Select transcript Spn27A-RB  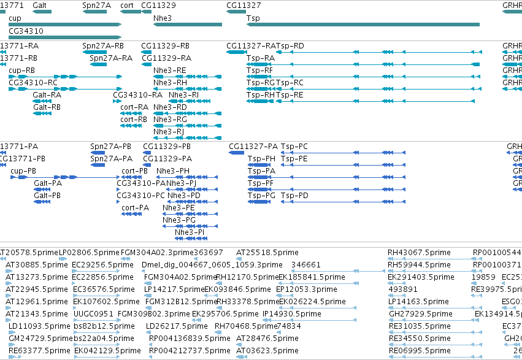pos(94,52)
